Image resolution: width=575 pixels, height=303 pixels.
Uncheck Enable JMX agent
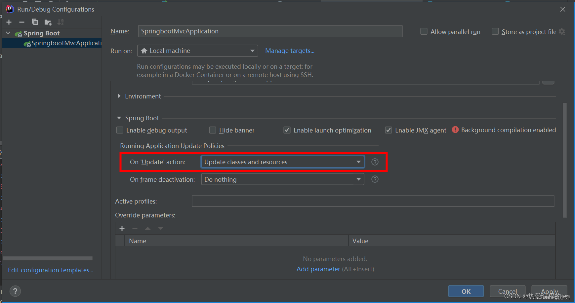point(389,130)
